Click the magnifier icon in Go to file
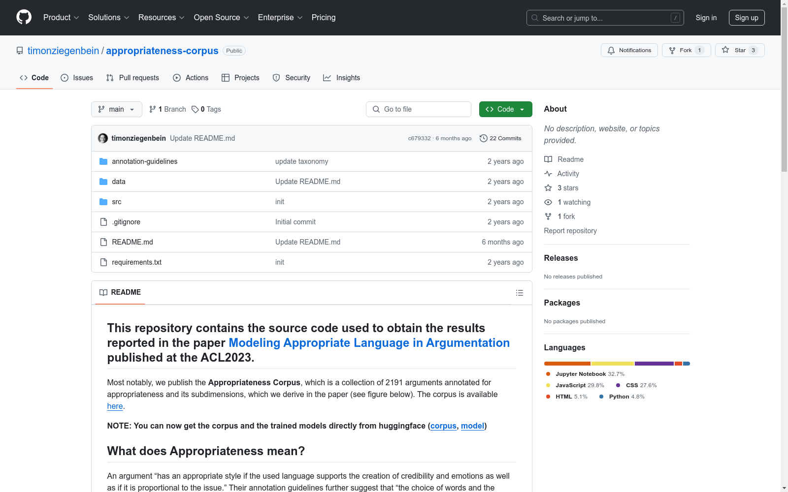Viewport: 788px width, 492px height. (376, 109)
